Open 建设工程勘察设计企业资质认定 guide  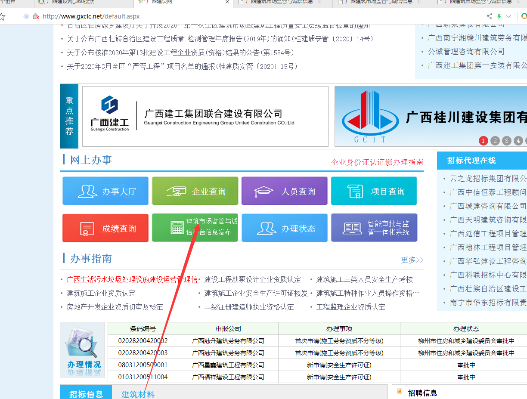tap(253, 280)
